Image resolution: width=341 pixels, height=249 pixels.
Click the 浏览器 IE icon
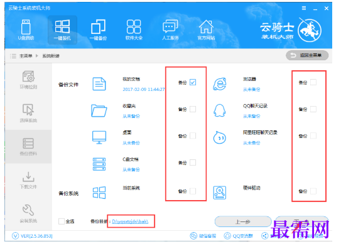click(x=220, y=84)
